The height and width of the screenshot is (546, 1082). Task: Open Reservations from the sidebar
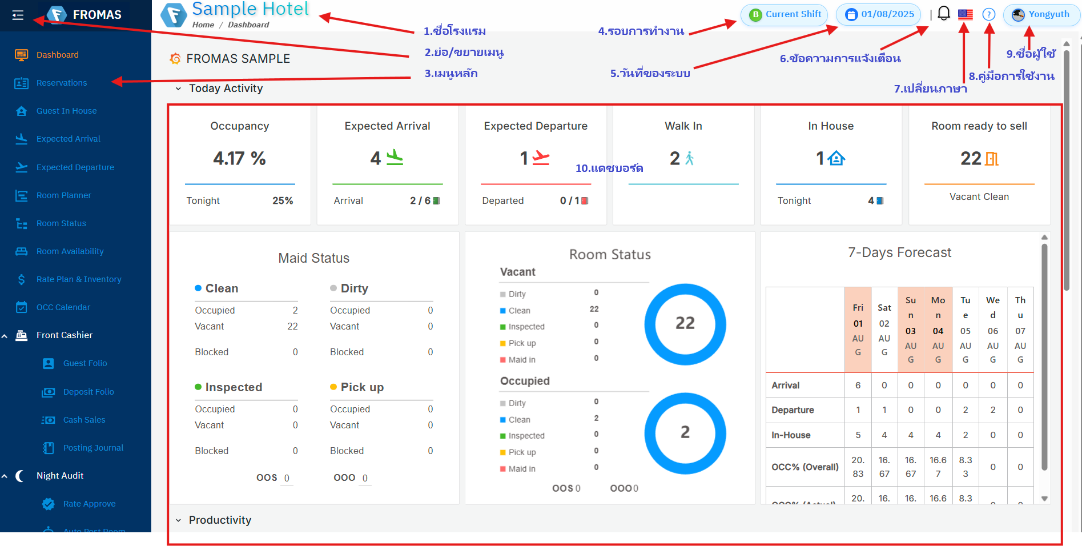click(62, 83)
